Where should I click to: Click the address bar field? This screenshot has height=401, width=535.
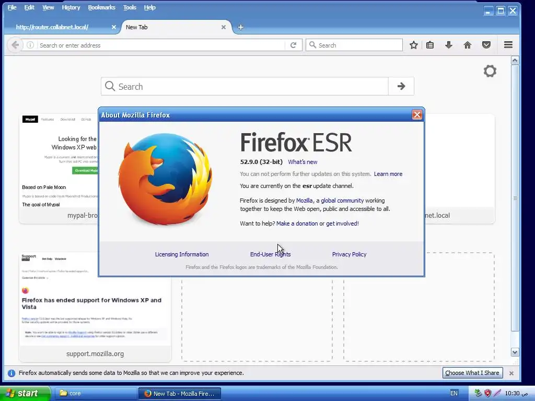coord(160,45)
